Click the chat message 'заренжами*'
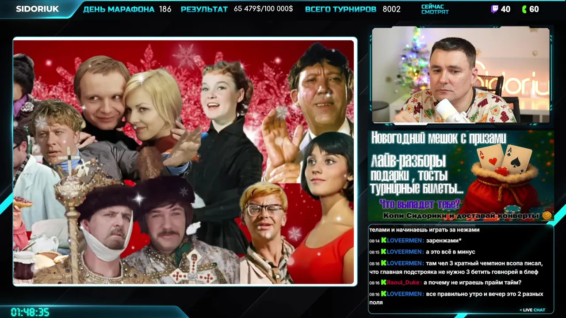Image resolution: width=566 pixels, height=318 pixels. pos(444,241)
